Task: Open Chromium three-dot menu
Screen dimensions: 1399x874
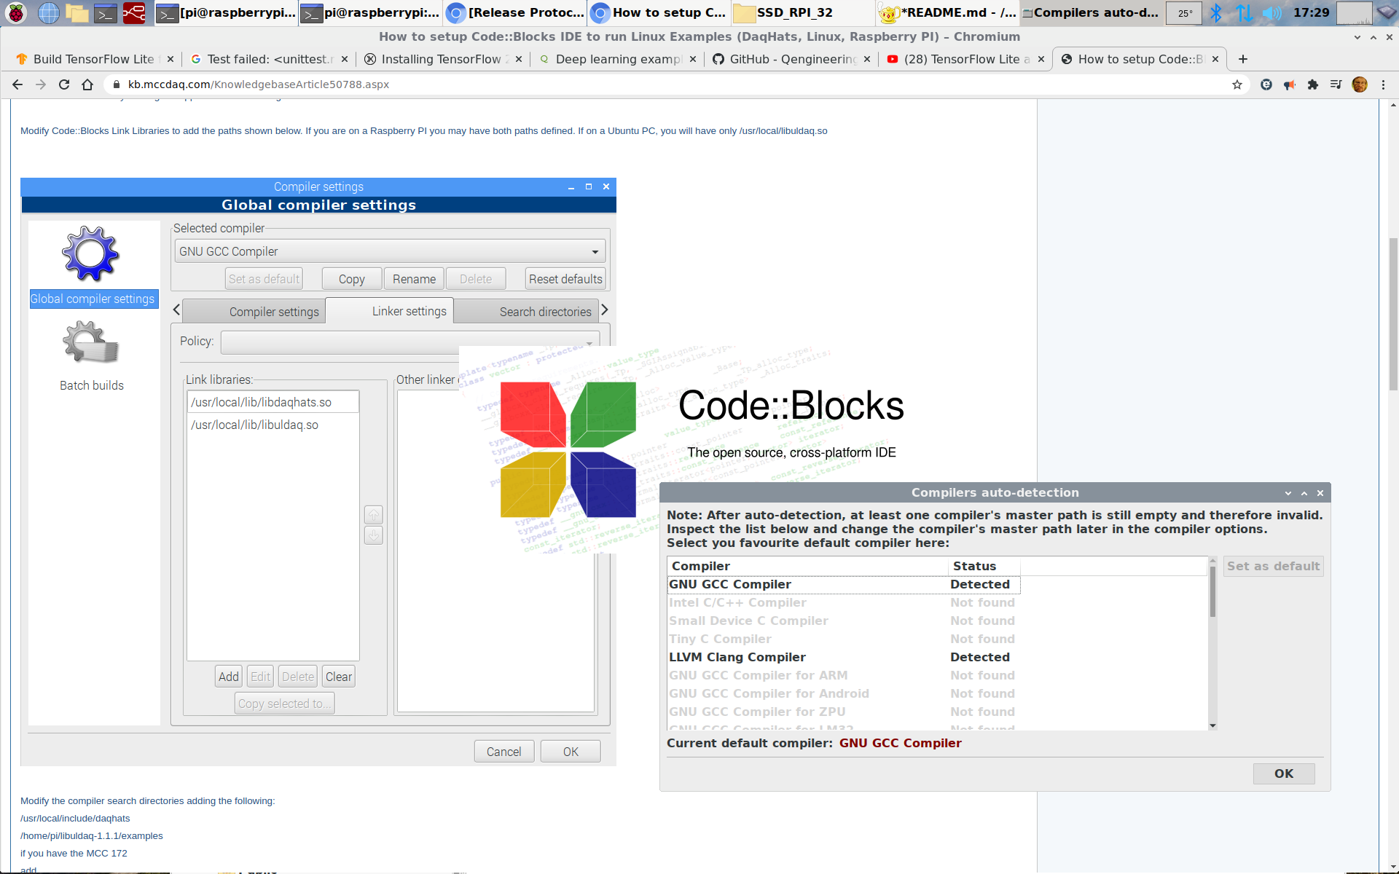Action: 1383,84
